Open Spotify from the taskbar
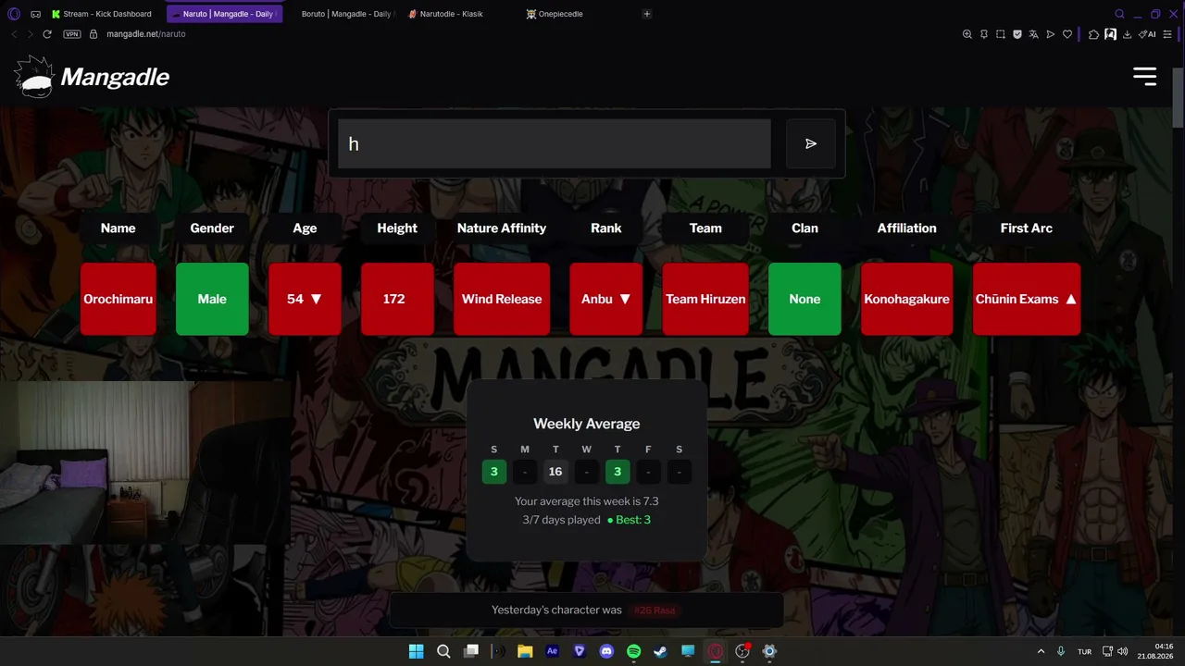This screenshot has height=666, width=1185. click(633, 651)
